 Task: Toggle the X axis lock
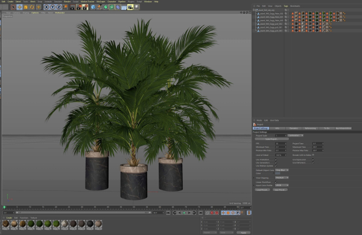tap(46, 7)
